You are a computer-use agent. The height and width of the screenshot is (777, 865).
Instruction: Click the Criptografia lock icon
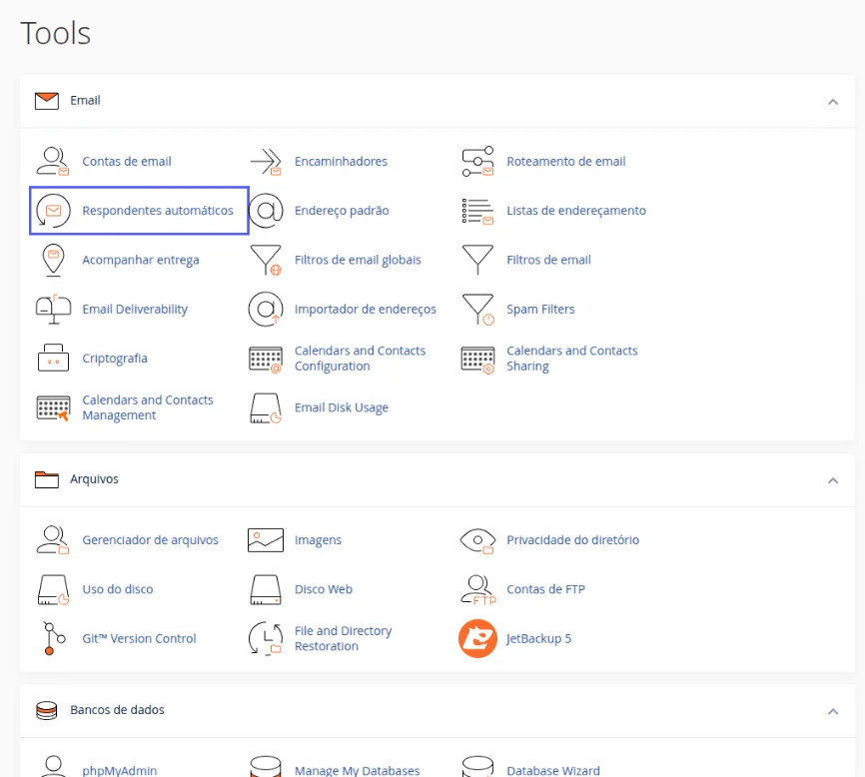click(54, 358)
